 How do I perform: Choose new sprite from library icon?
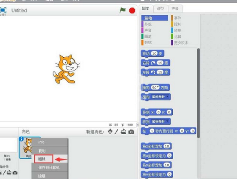coord(110,131)
